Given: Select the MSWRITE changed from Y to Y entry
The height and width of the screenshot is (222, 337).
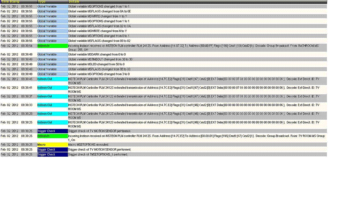Looking at the screenshot, I should [97, 16].
